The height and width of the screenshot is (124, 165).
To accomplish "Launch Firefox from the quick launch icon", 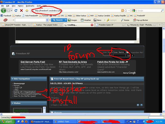I will (x=26, y=122).
